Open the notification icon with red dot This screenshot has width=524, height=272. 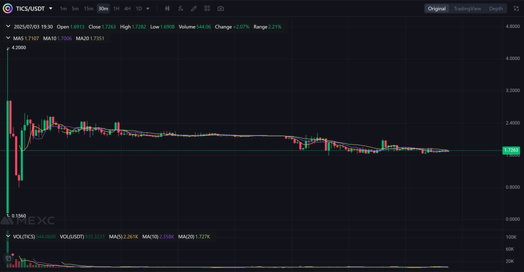(x=9, y=258)
